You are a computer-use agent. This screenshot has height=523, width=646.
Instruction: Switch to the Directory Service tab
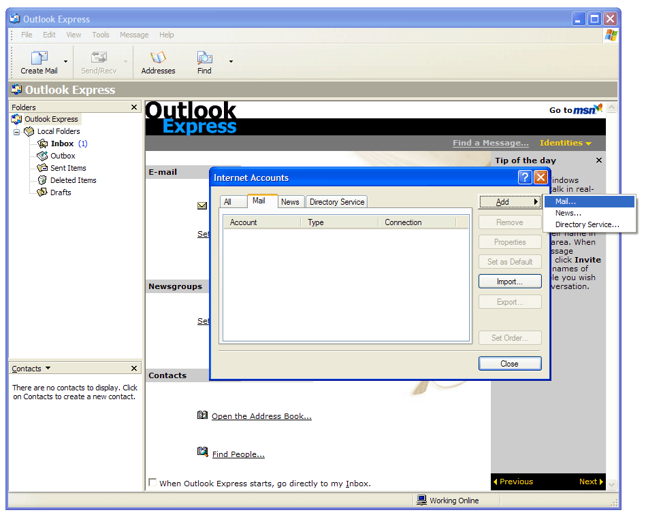(x=337, y=202)
